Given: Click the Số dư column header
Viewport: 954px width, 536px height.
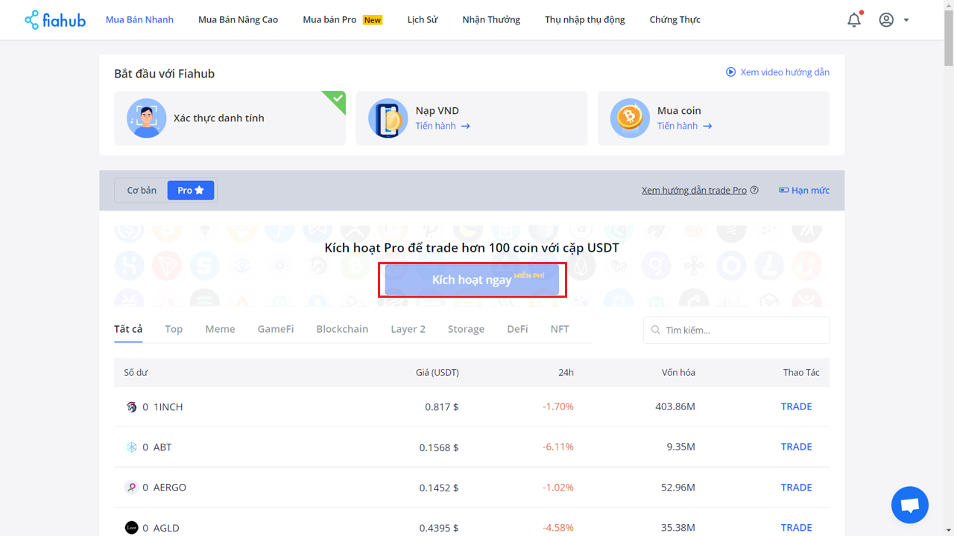Looking at the screenshot, I should 136,372.
